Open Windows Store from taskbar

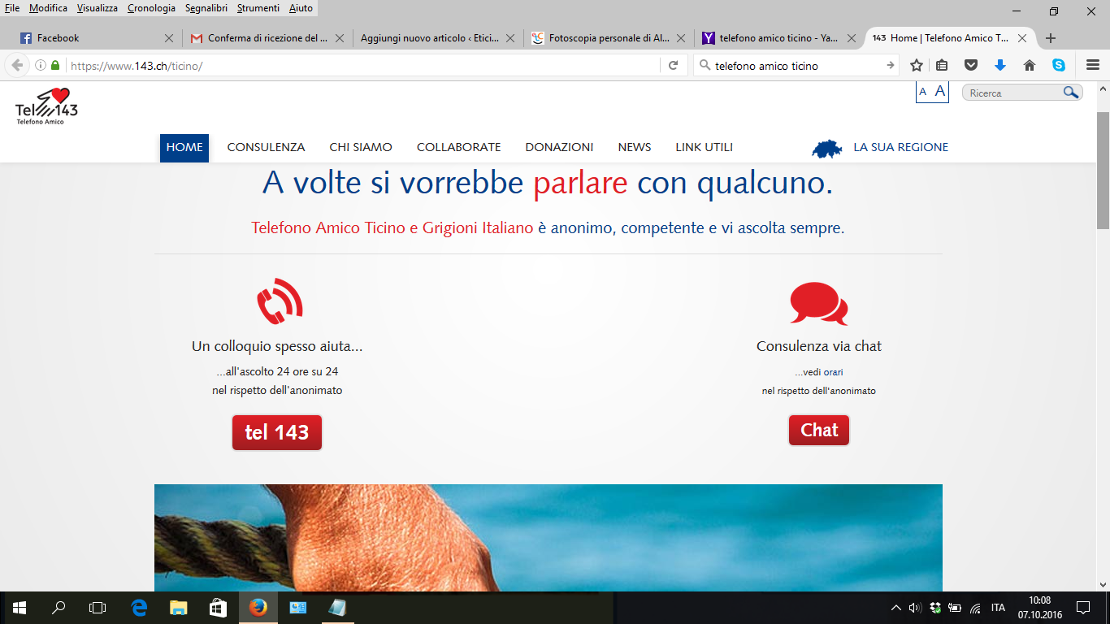tap(217, 607)
